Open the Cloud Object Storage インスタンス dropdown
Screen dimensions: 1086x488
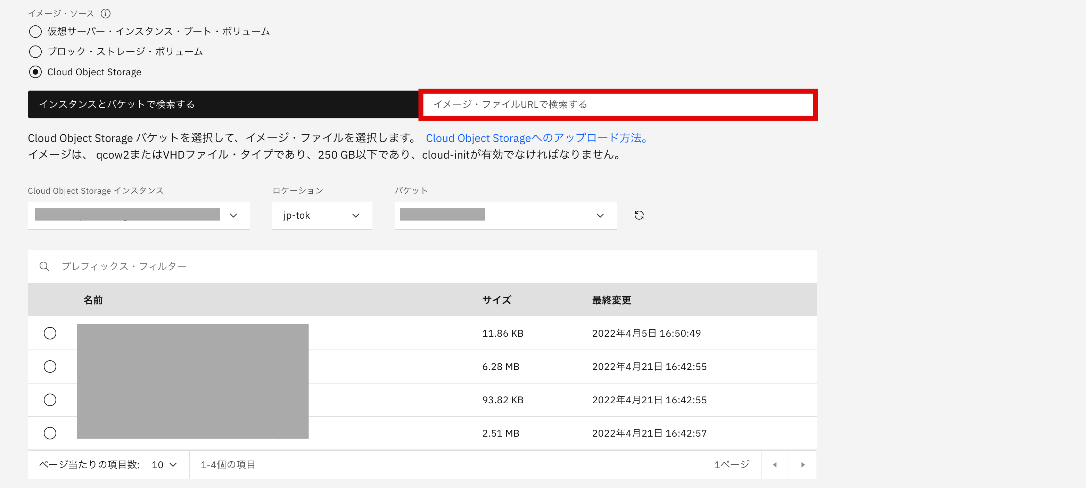pos(233,215)
